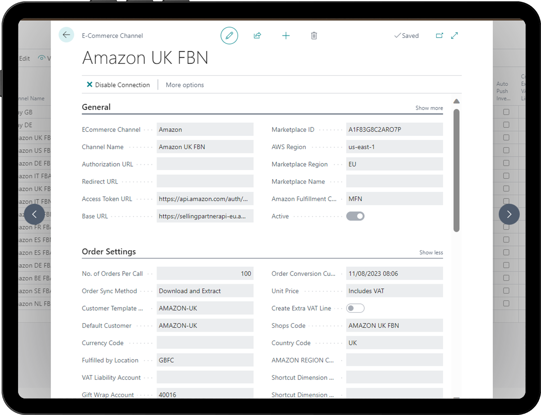Open record in new window icon
Viewport: 541px width, 415px height.
(x=439, y=36)
